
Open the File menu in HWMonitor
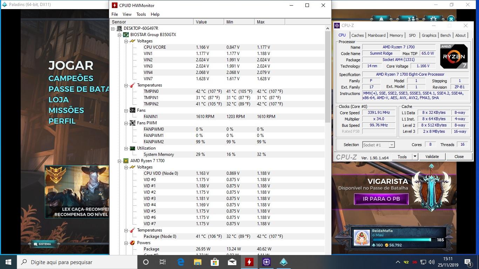click(115, 14)
